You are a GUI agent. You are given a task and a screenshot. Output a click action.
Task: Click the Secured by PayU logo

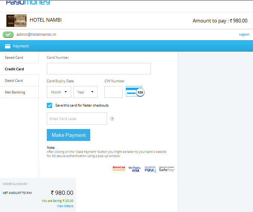pyautogui.click(x=150, y=169)
